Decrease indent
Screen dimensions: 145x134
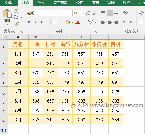[125, 22]
